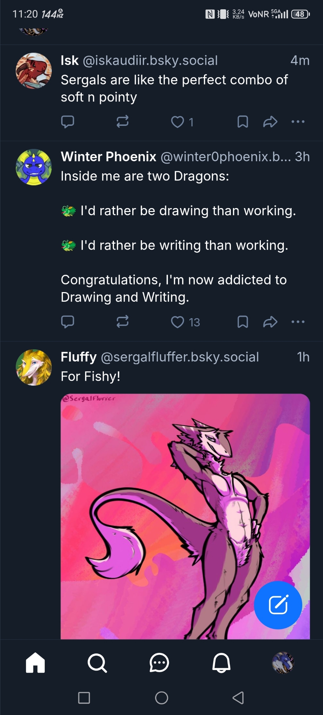Open my profile from bottom bar
Image resolution: width=323 pixels, height=715 pixels.
click(x=283, y=662)
